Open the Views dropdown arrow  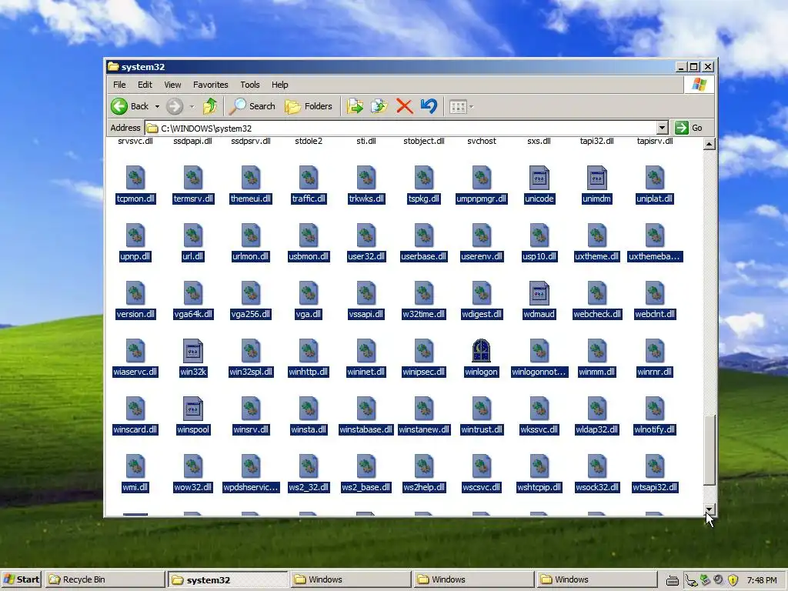(472, 106)
